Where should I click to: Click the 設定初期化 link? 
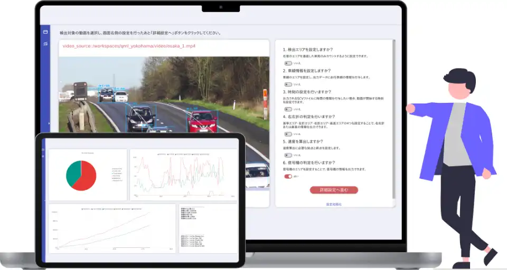(x=334, y=204)
